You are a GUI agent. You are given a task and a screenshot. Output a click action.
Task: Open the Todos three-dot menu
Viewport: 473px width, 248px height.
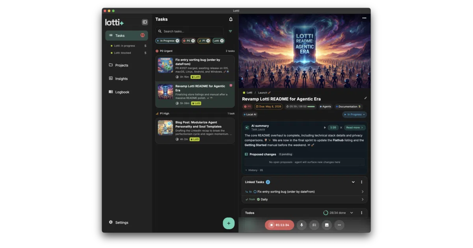(361, 213)
